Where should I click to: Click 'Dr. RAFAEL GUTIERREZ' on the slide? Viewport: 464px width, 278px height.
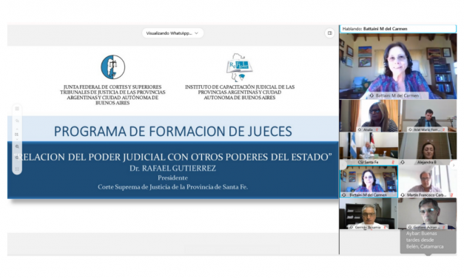(173, 169)
